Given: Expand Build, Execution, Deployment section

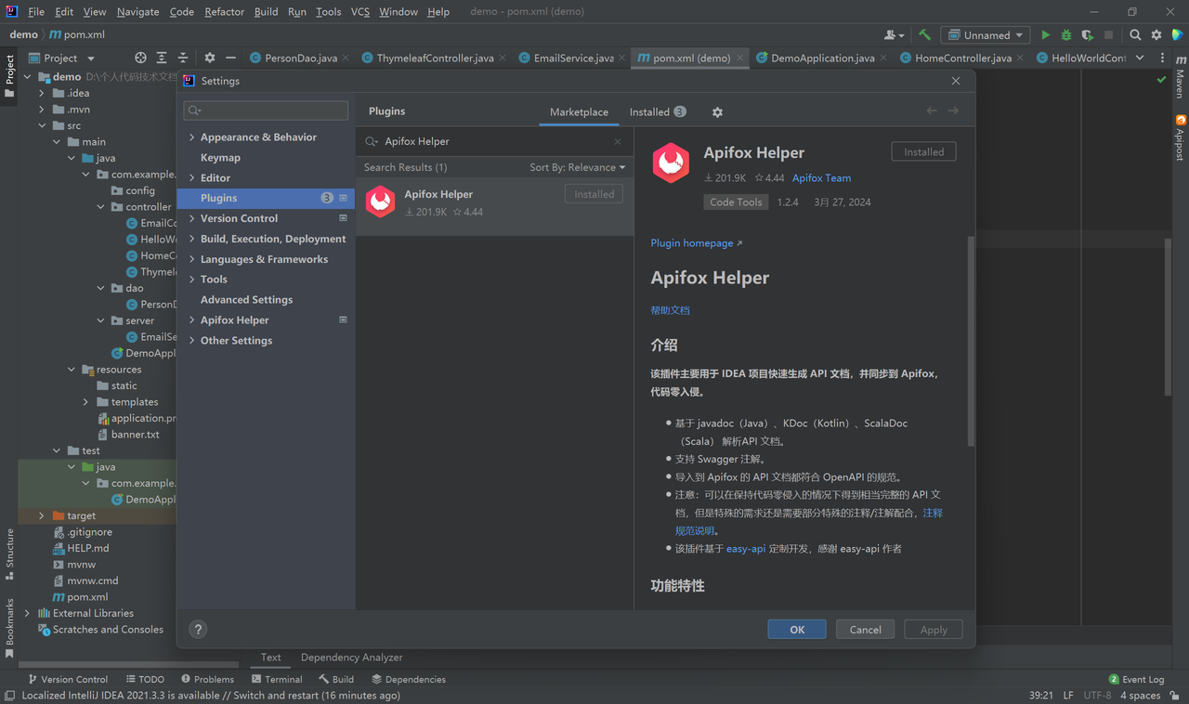Looking at the screenshot, I should click(x=192, y=239).
